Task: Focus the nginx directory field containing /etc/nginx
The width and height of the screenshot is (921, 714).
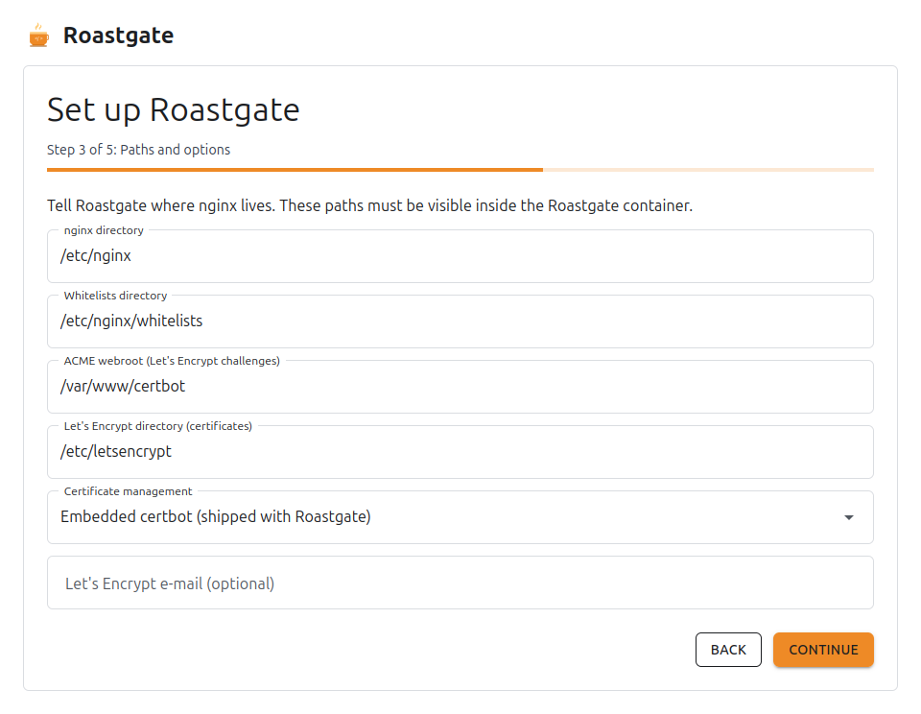Action: [460, 256]
